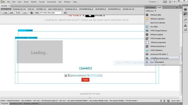Insert Nivo Slider from the Insert panel
This screenshot has width=188, height=105.
[154, 27]
